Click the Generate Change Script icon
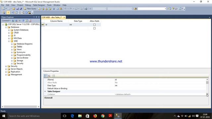212x119 pixels. point(4,13)
